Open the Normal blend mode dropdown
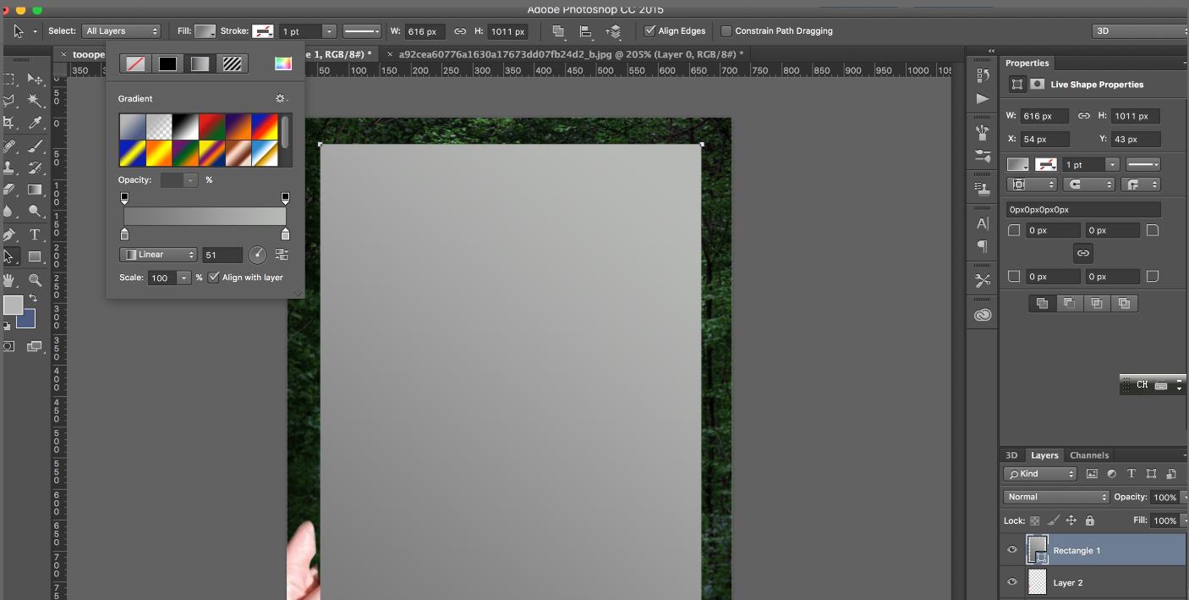This screenshot has width=1189, height=600. tap(1055, 497)
